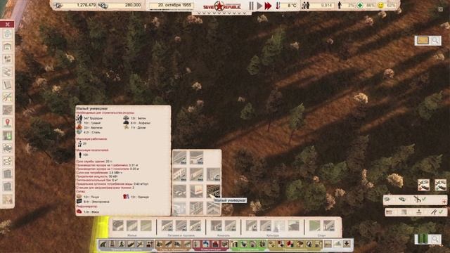Screen dimensions: 450x253
Task: Click the Малый универмаг panel title
Action: [92, 109]
